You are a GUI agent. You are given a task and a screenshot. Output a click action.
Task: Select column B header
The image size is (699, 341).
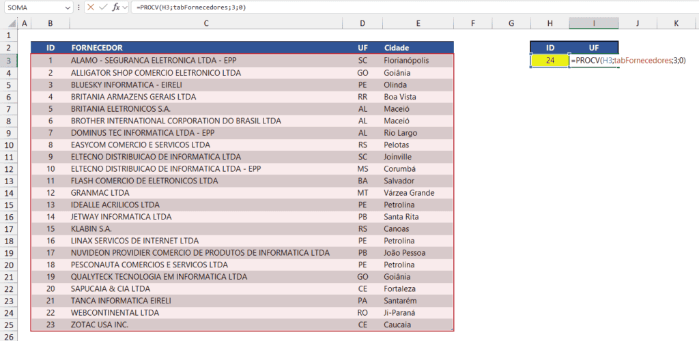[51, 24]
